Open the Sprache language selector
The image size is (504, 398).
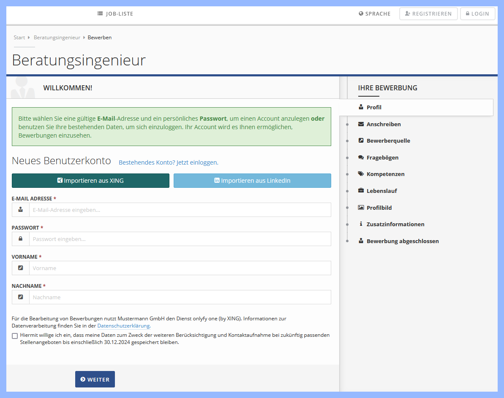pyautogui.click(x=374, y=13)
